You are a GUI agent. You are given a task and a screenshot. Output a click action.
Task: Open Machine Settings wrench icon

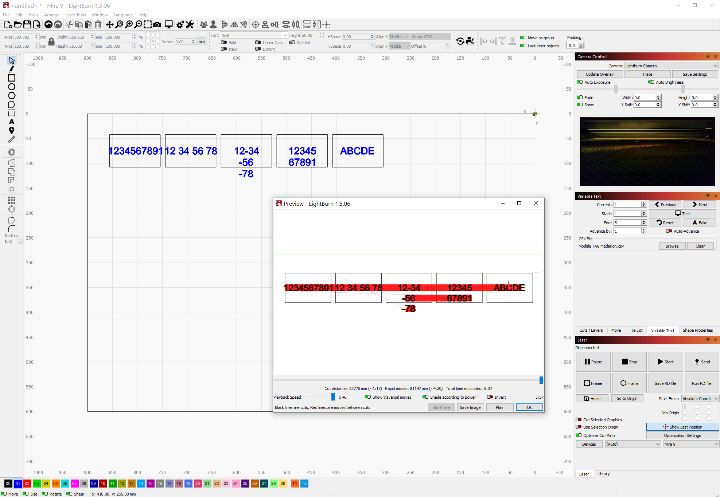(189, 24)
